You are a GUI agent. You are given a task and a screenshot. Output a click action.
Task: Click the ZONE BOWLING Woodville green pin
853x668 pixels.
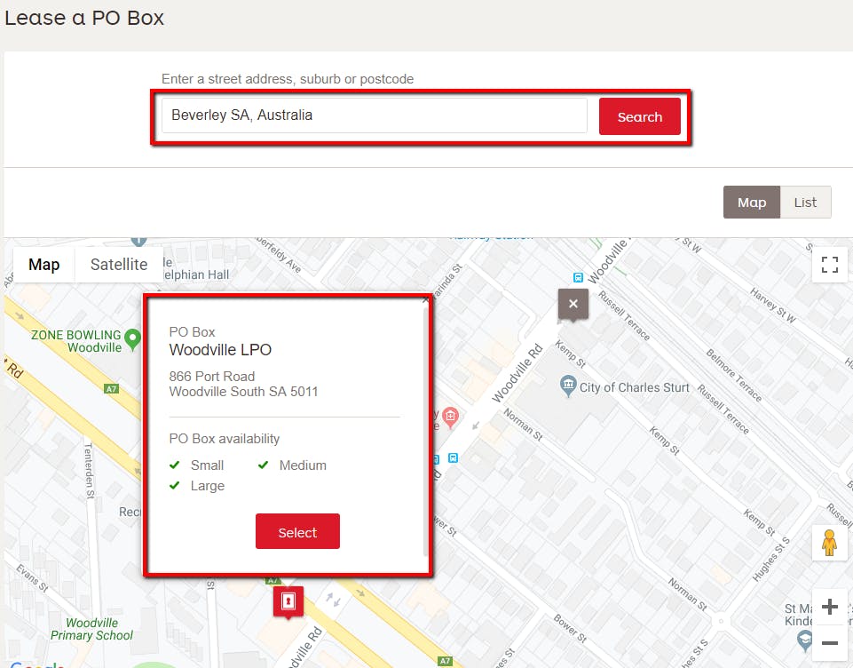[131, 338]
